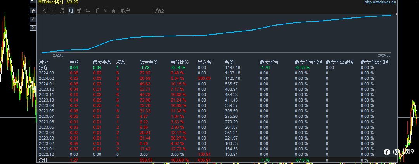Viewport: 419px width, 164px height.
Task: Select the 2024.02 month row label
Action: (x=46, y=79)
